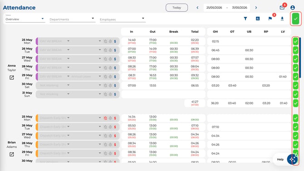Open the mail inbox icon
Viewport: 304px width, 171px height.
coord(282,8)
